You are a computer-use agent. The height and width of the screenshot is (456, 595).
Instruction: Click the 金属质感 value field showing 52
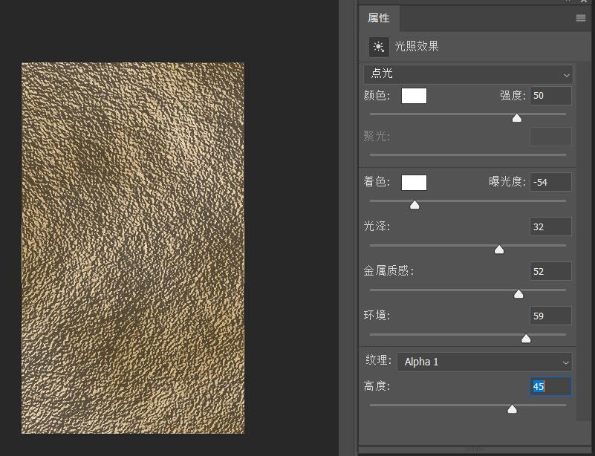tap(550, 271)
